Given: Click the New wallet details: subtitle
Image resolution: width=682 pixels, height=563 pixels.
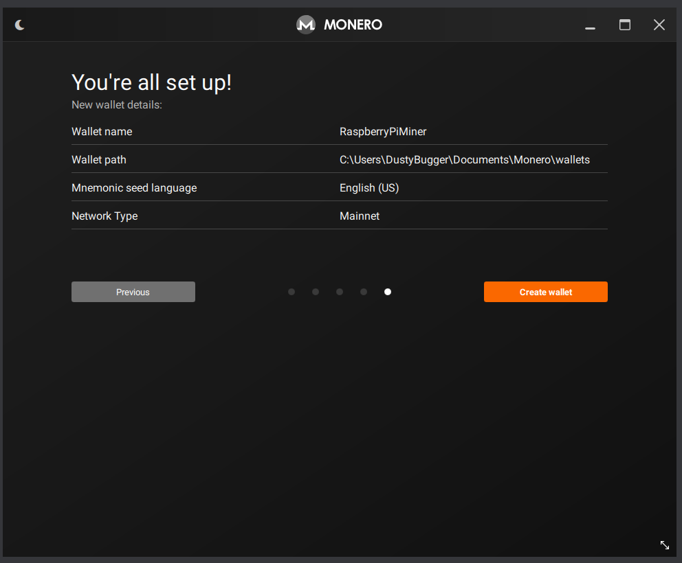Looking at the screenshot, I should (x=117, y=104).
